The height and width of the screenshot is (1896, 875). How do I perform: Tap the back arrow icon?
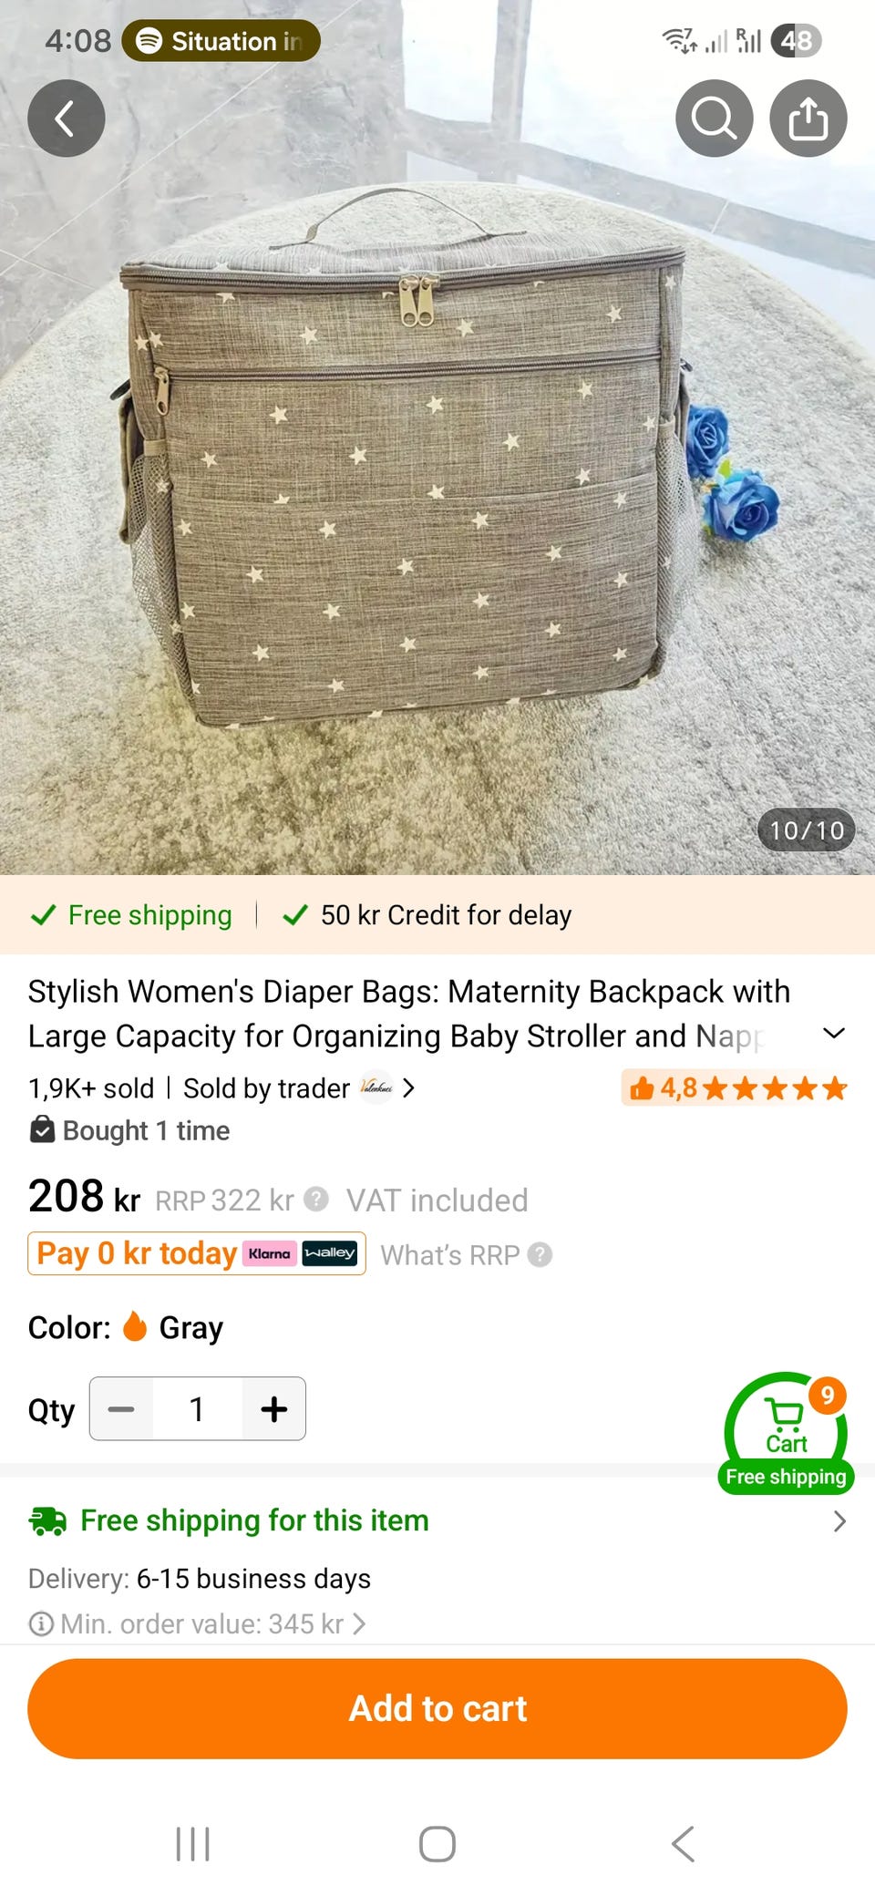pos(66,118)
